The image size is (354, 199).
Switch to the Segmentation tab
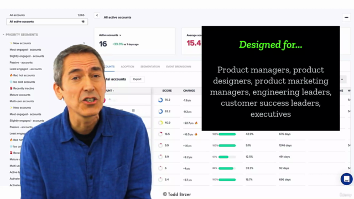tap(150, 66)
